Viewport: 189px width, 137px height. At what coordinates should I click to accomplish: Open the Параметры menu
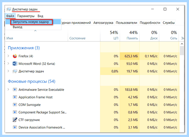pyautogui.click(x=26, y=16)
